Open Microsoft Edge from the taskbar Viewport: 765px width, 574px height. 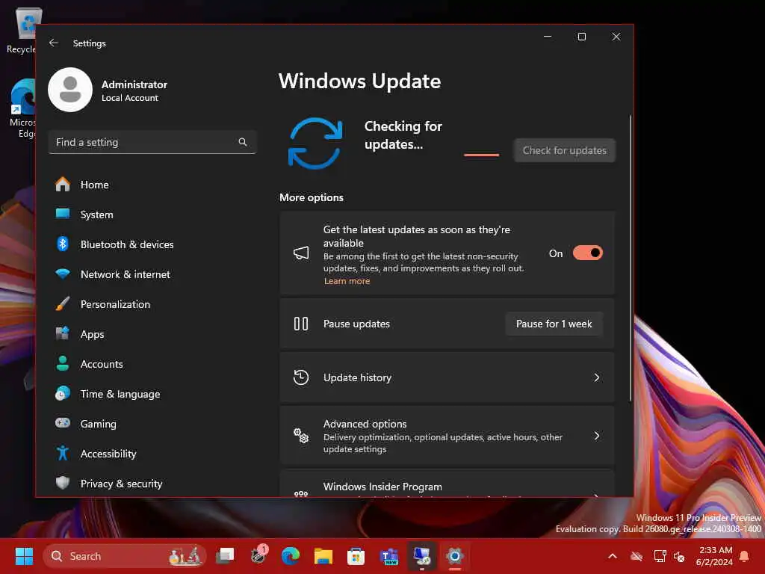[291, 556]
